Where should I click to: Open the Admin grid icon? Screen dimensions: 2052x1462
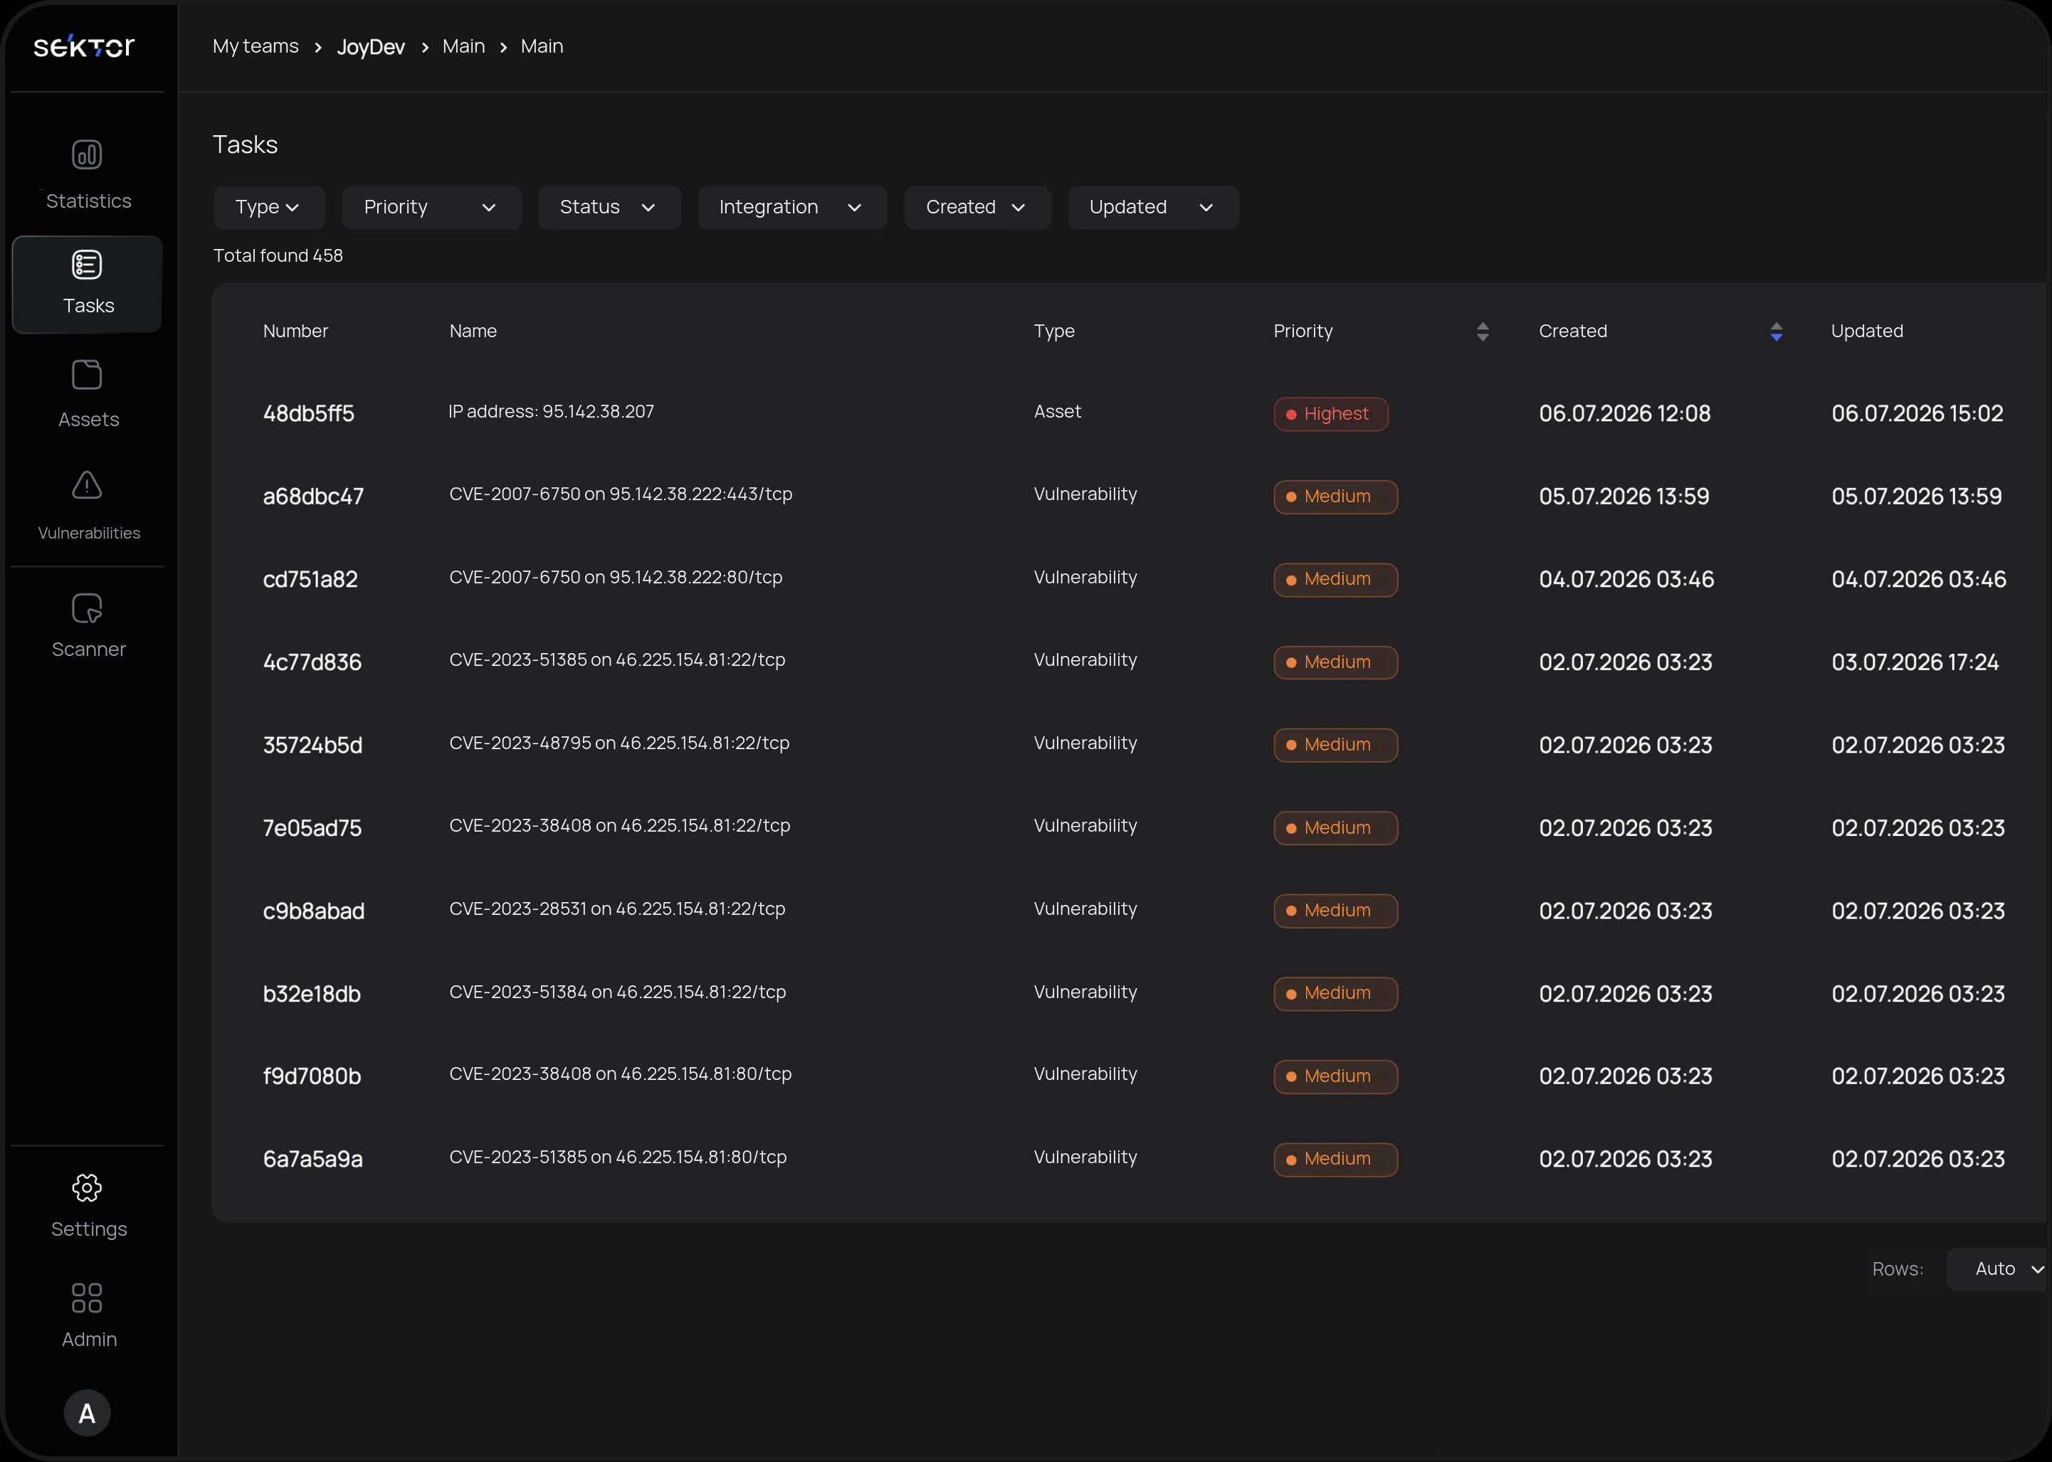pos(86,1297)
